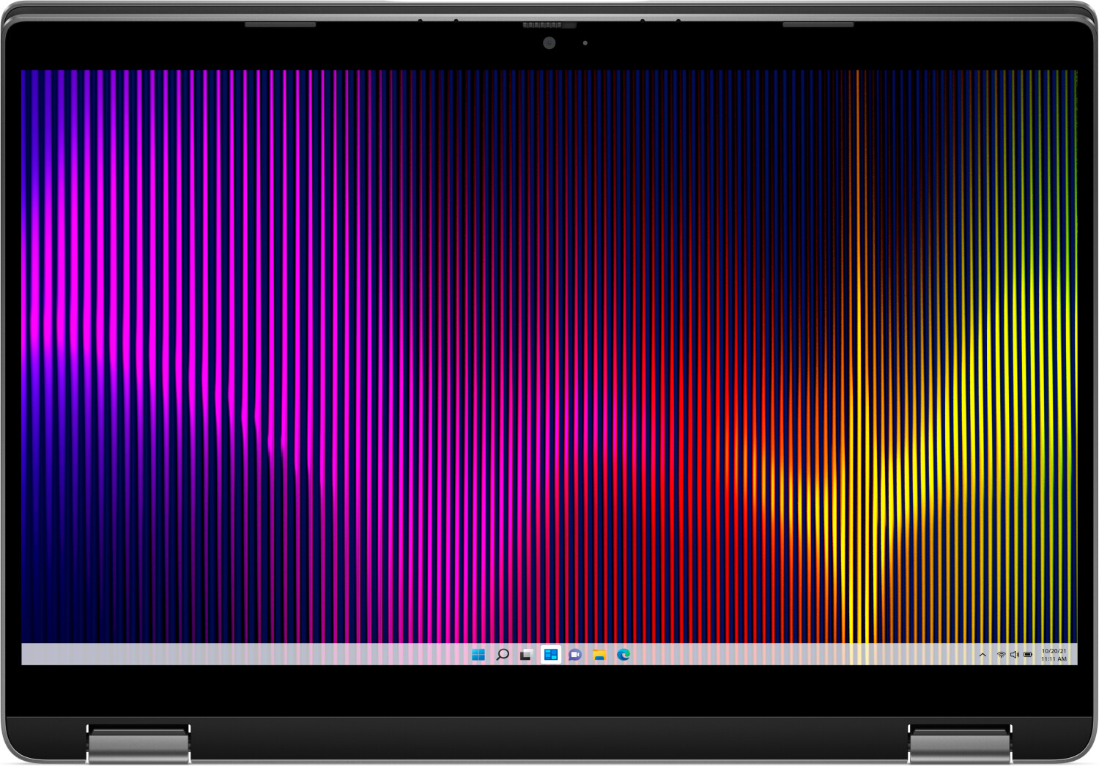Click Show Desktop at taskbar's far right edge

coord(1075,655)
